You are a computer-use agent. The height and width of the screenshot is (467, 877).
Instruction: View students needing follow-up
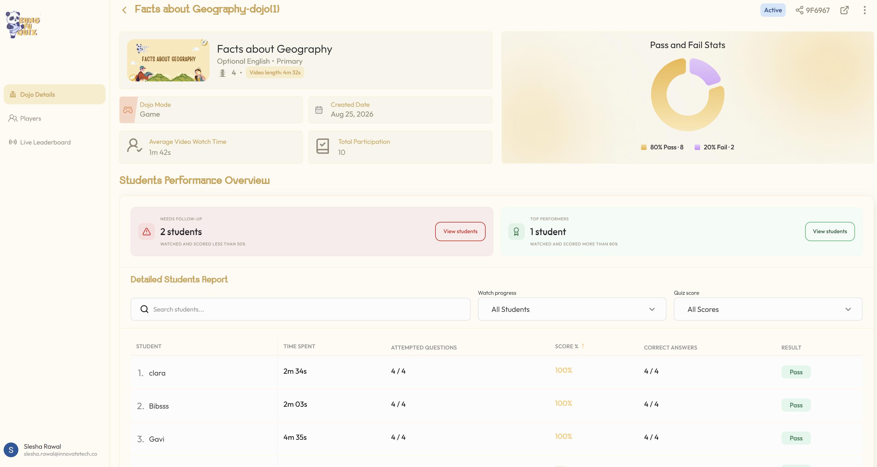pos(460,231)
